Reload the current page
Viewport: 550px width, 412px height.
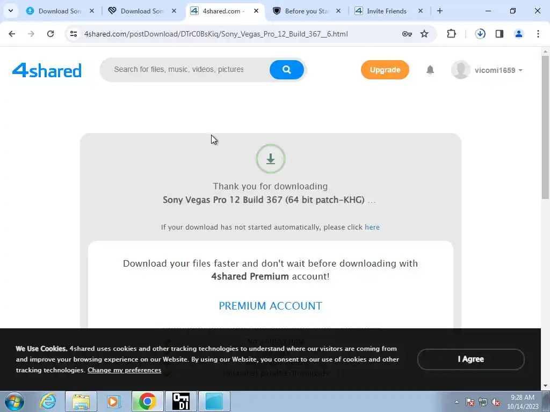pyautogui.click(x=50, y=34)
